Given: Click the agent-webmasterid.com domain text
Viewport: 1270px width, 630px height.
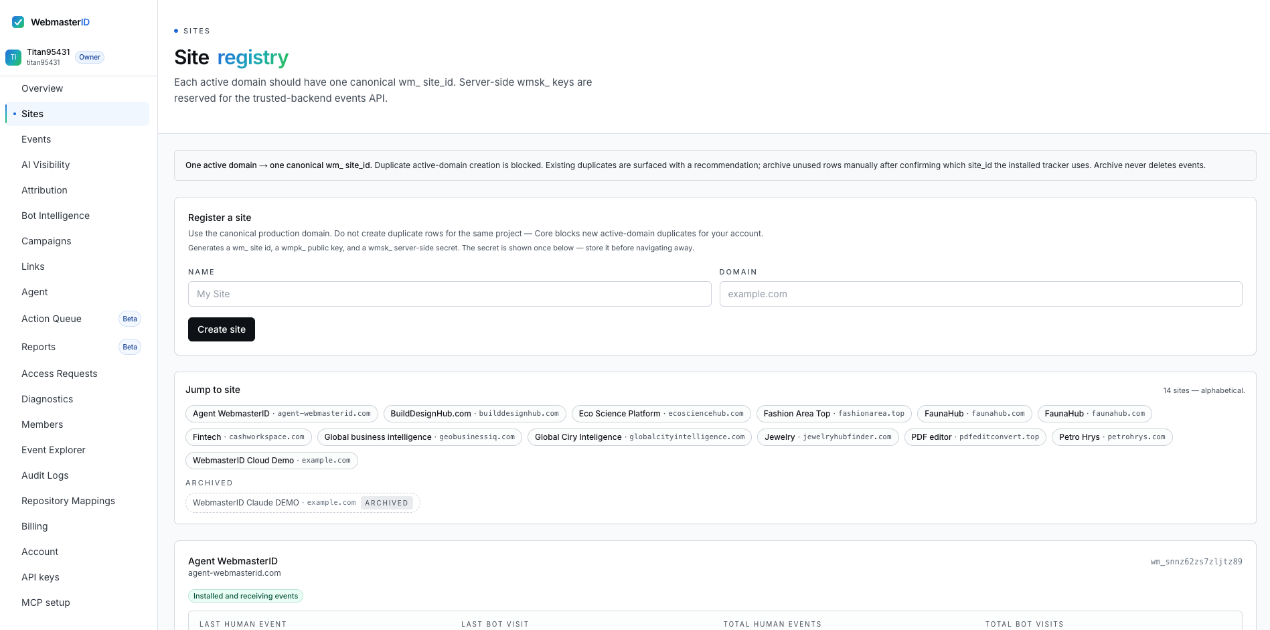Looking at the screenshot, I should pos(234,573).
